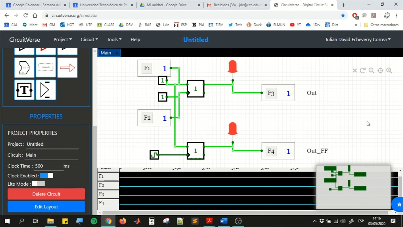
Task: Open Firefox from the taskbar
Action: click(122, 221)
